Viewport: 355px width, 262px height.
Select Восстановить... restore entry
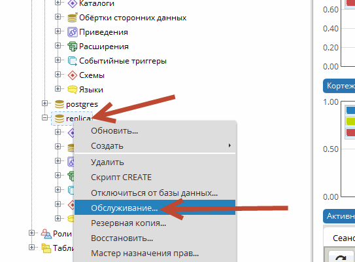[155, 238]
